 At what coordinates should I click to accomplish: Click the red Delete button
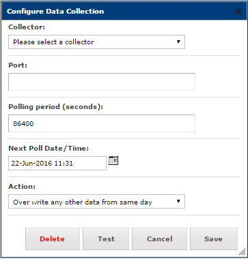pos(53,239)
